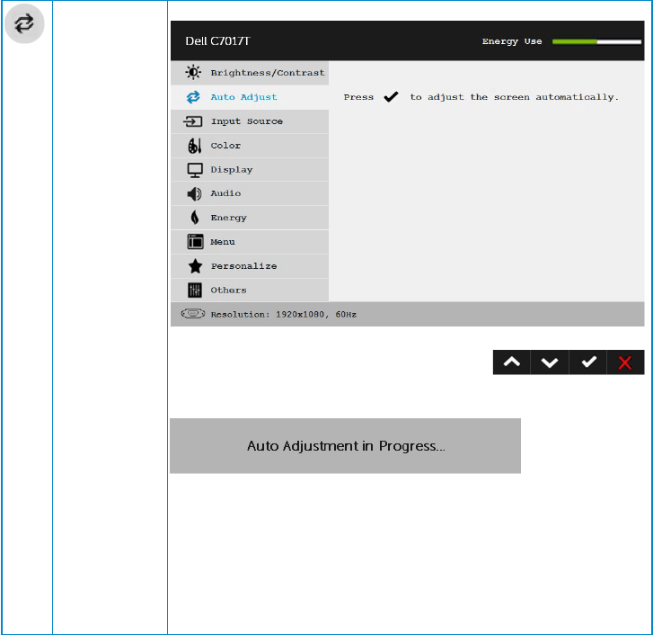Viewport: 653px width, 635px height.
Task: Select the Personalize star icon
Action: (x=195, y=266)
